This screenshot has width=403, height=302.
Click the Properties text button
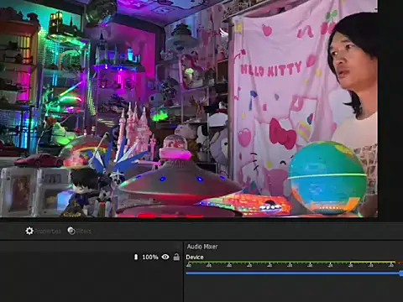coord(48,232)
